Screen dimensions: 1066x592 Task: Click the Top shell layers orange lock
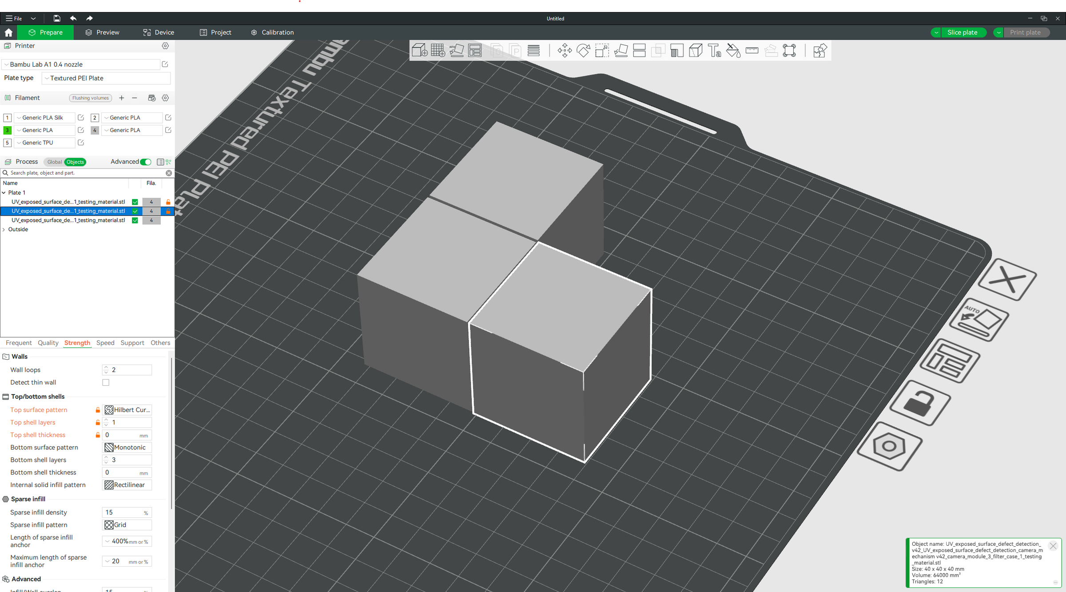(98, 422)
